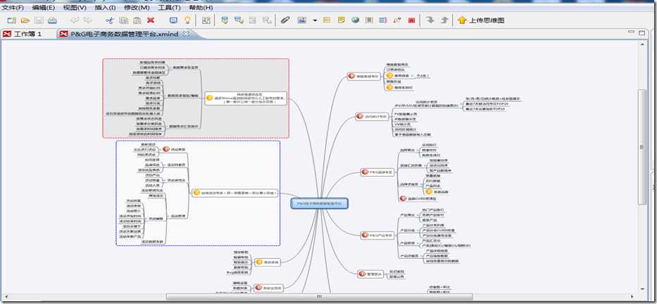
Task: Click the yellow notes icon in toolbar
Action: 342,20
